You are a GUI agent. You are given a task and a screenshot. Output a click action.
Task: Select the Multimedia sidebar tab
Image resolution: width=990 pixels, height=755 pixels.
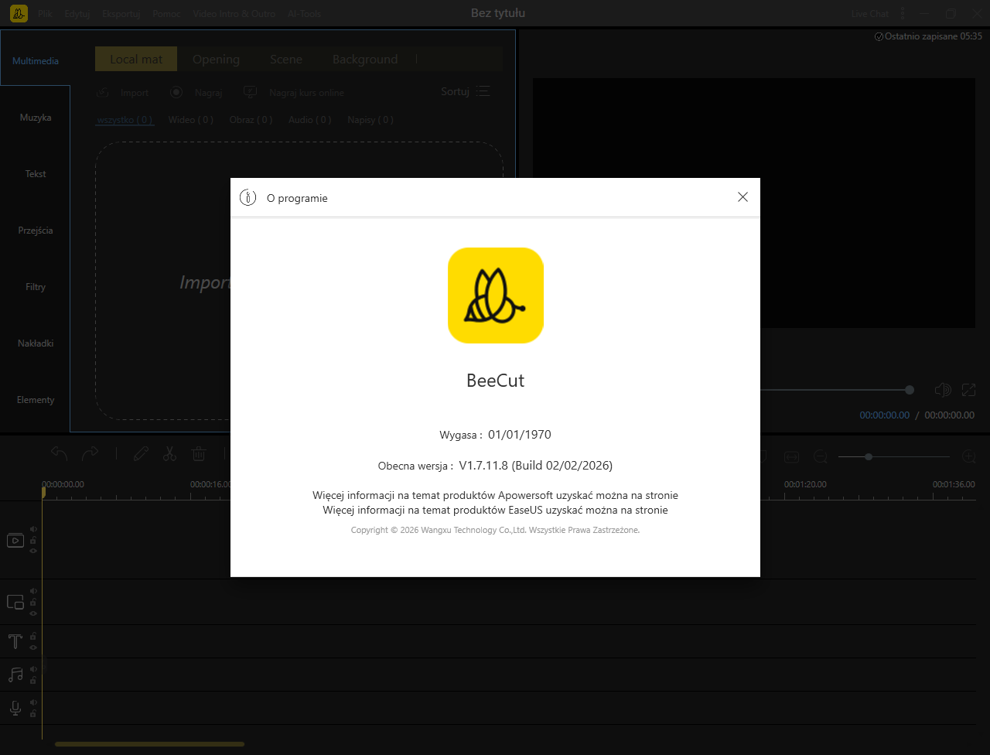coord(36,61)
